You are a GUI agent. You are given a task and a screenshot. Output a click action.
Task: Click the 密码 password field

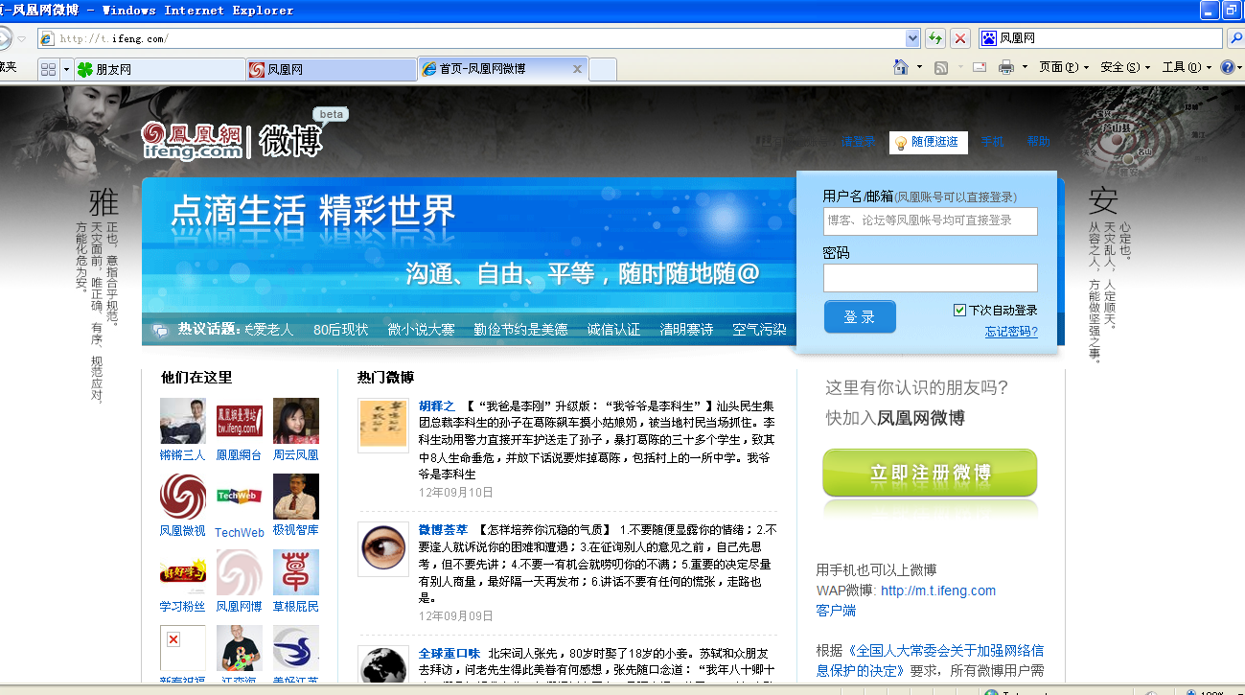click(931, 278)
